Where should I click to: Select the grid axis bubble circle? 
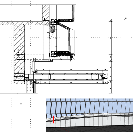point(21,104)
